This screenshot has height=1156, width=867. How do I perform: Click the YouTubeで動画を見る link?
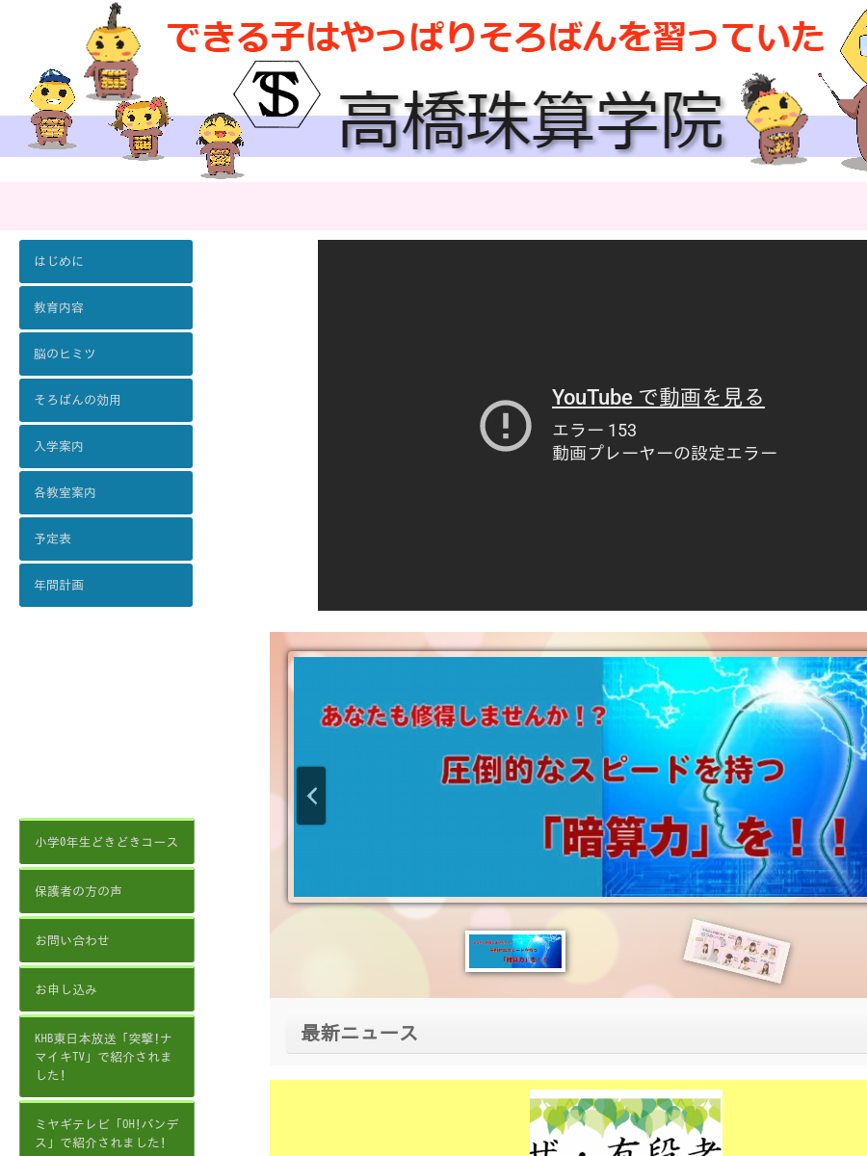pyautogui.click(x=658, y=397)
